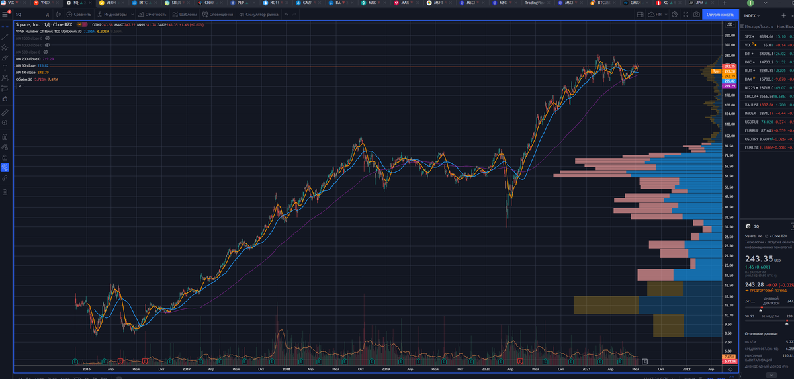Select the chart patterns tool
Viewport: 794px width, 379px height.
tap(5, 77)
